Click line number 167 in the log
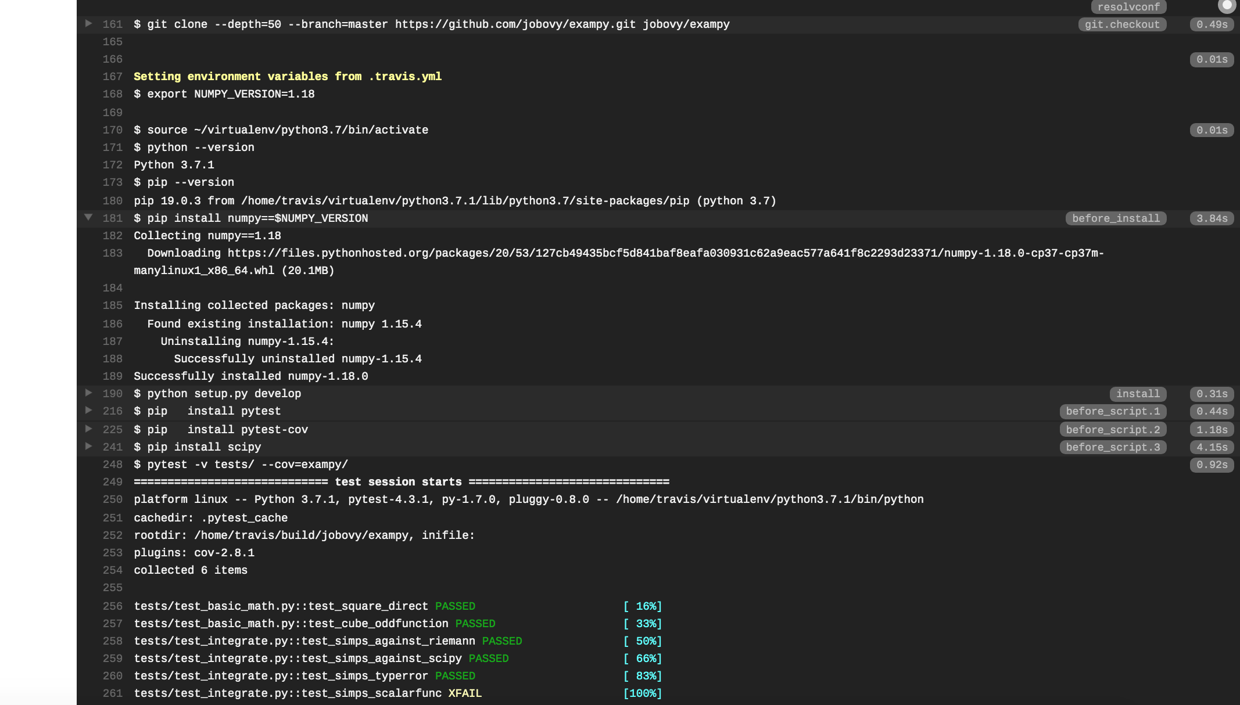The image size is (1240, 705). pos(113,77)
